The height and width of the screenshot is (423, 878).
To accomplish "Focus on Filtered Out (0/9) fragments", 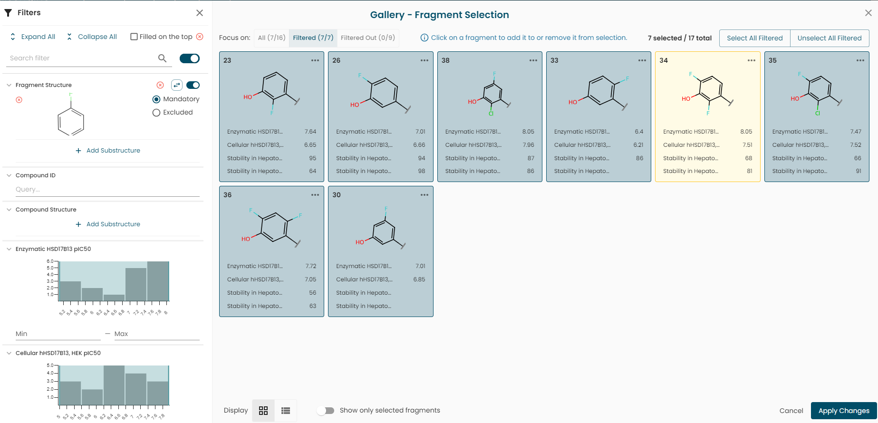I will click(368, 38).
